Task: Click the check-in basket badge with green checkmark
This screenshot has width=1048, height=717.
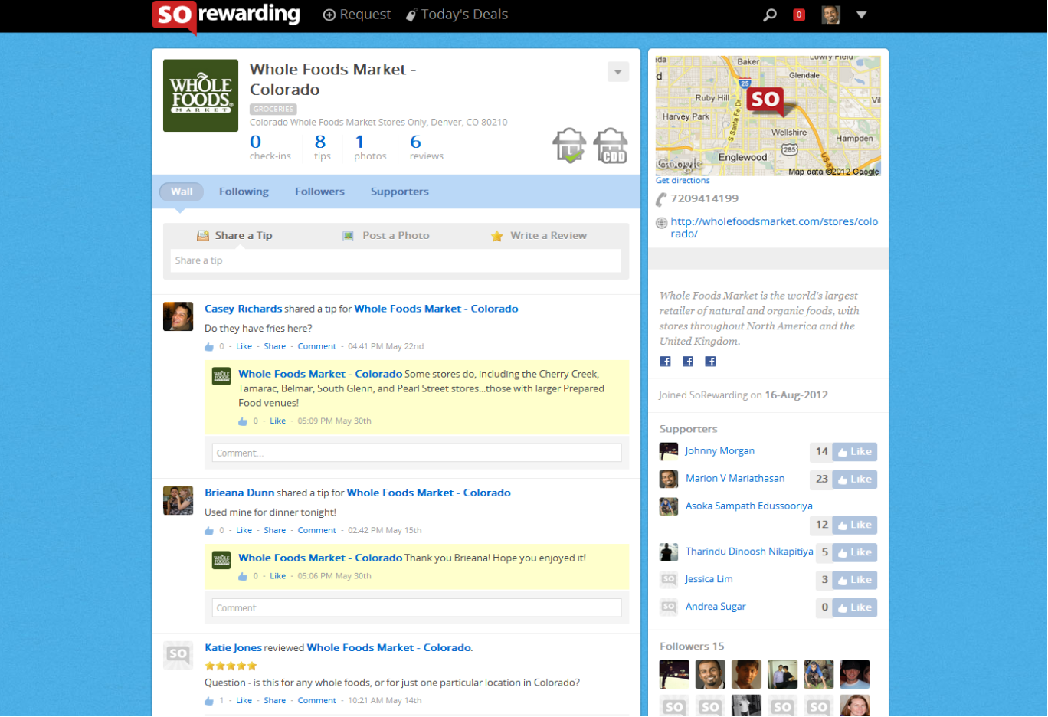Action: [569, 146]
